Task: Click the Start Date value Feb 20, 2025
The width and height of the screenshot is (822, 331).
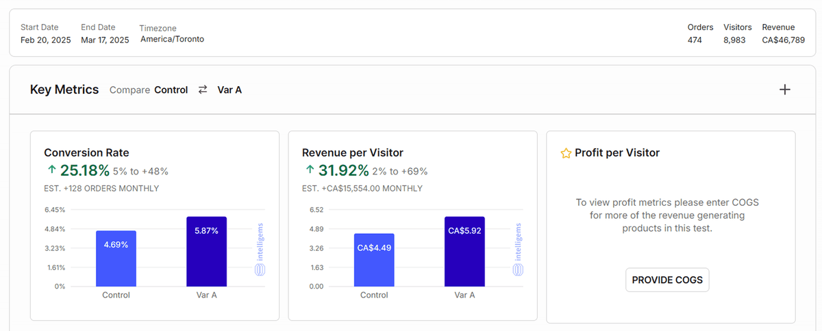Action: (46, 40)
